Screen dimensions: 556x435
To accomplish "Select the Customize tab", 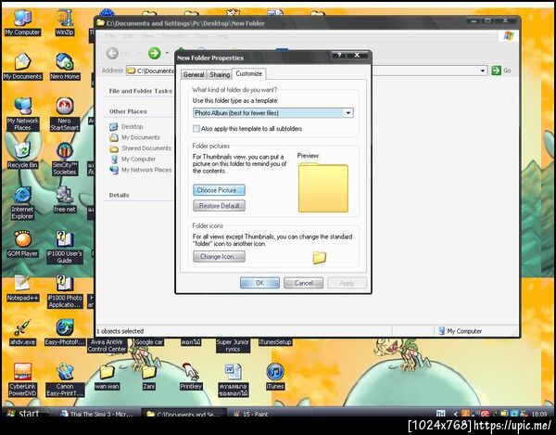I will tap(249, 73).
